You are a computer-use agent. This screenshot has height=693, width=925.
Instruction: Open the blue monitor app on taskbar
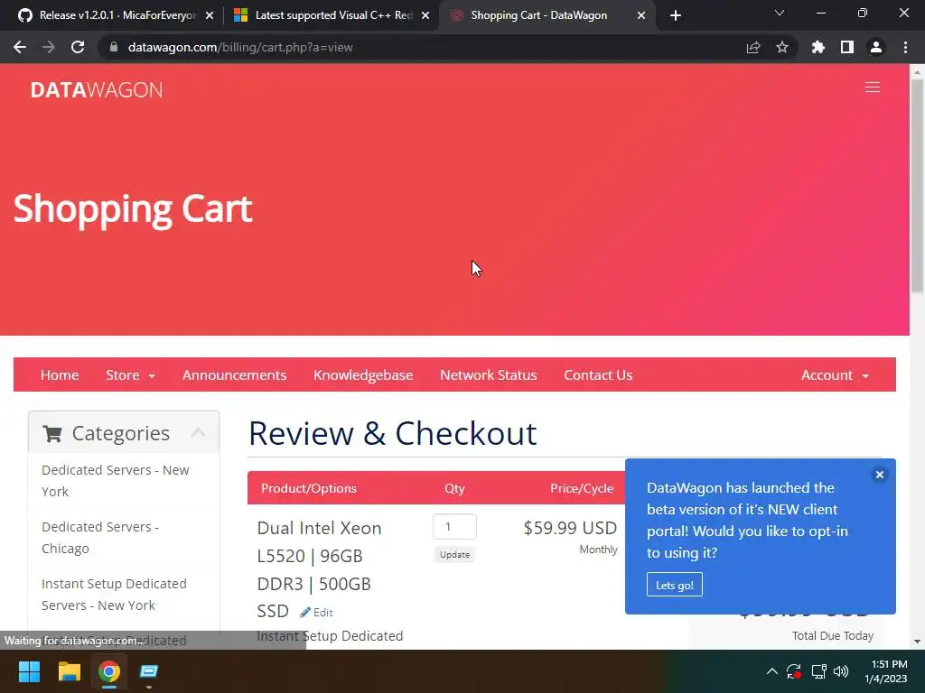[149, 671]
